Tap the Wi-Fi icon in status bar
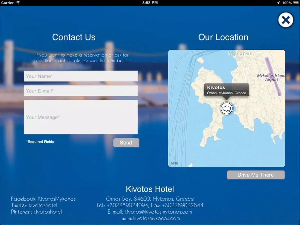 18,3
